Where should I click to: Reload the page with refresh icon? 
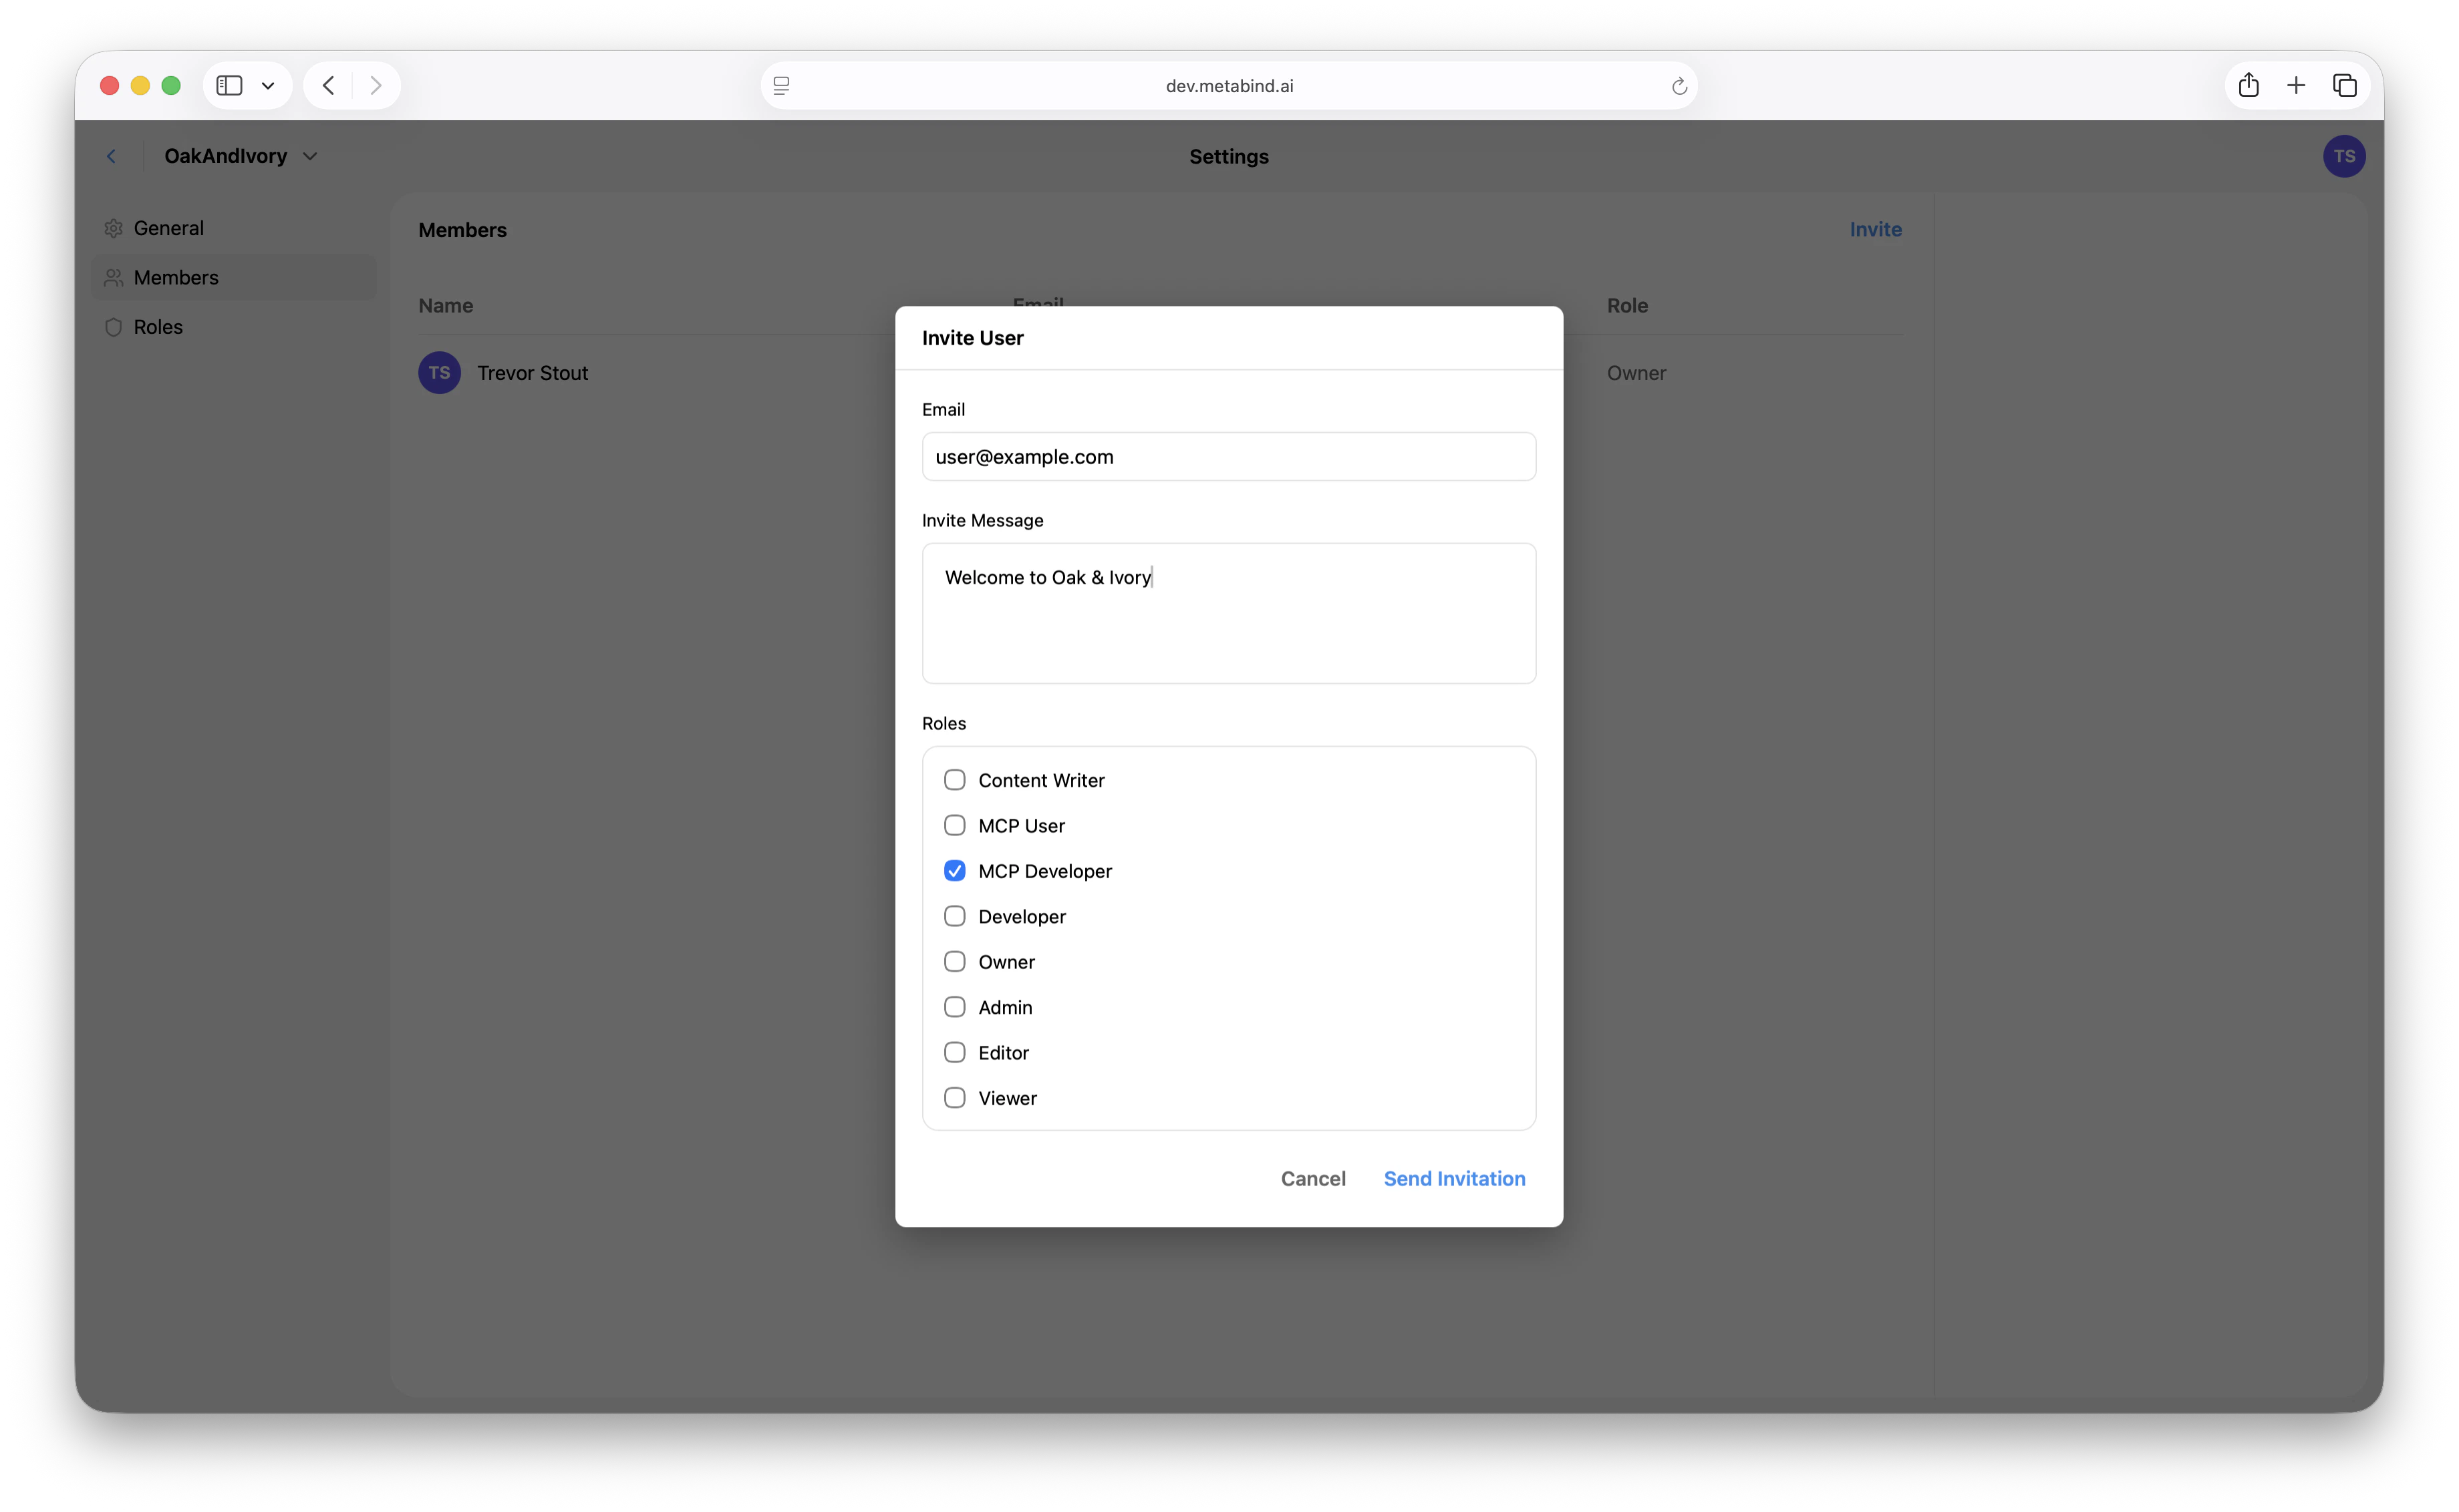[x=1679, y=86]
